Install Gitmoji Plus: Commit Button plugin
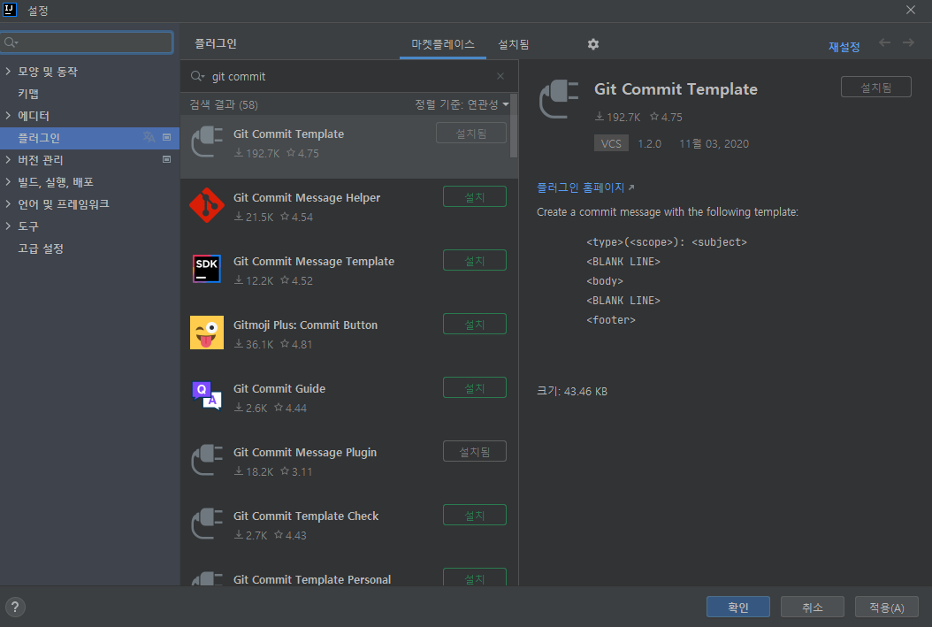 point(474,324)
